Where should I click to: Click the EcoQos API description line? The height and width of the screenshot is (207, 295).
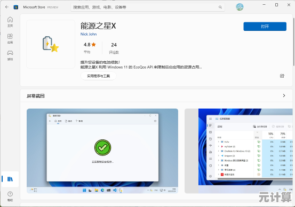click(141, 67)
